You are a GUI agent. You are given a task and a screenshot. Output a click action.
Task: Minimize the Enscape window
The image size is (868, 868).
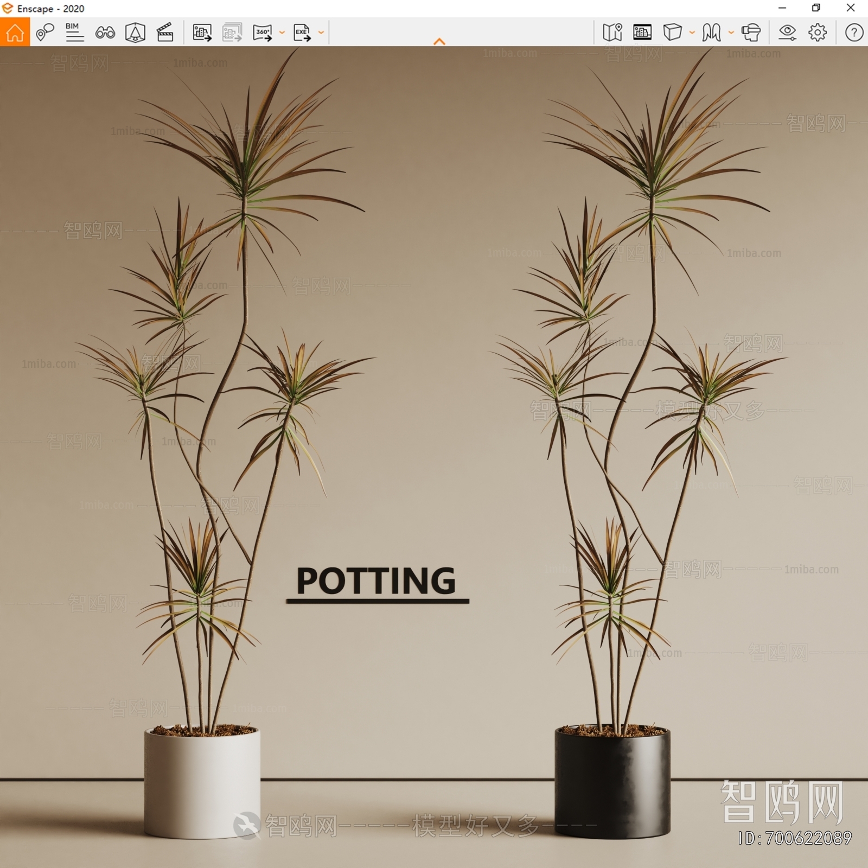[x=782, y=8]
